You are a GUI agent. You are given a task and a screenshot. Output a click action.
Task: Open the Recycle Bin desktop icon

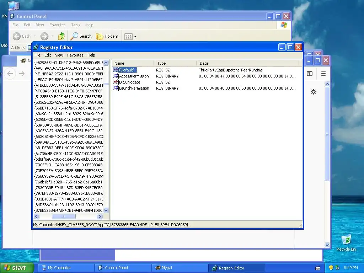point(346,242)
